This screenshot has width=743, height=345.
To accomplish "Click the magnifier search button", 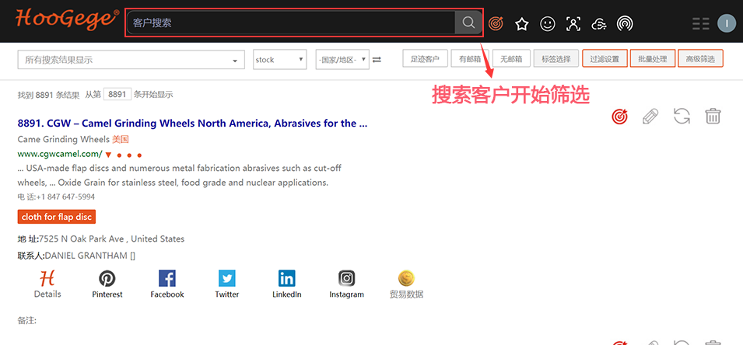I will click(468, 23).
